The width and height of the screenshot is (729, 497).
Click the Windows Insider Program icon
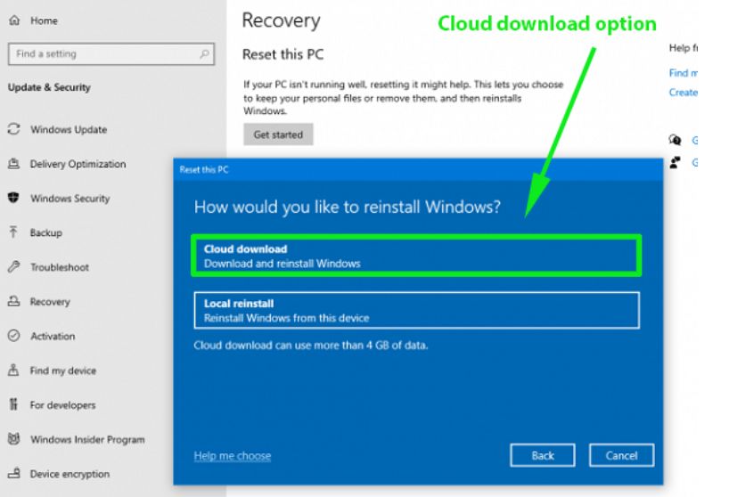pyautogui.click(x=14, y=438)
